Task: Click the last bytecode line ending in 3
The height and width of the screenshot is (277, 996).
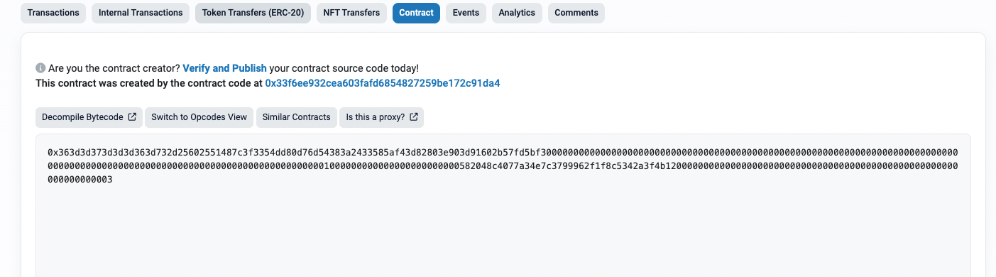Action: 80,180
